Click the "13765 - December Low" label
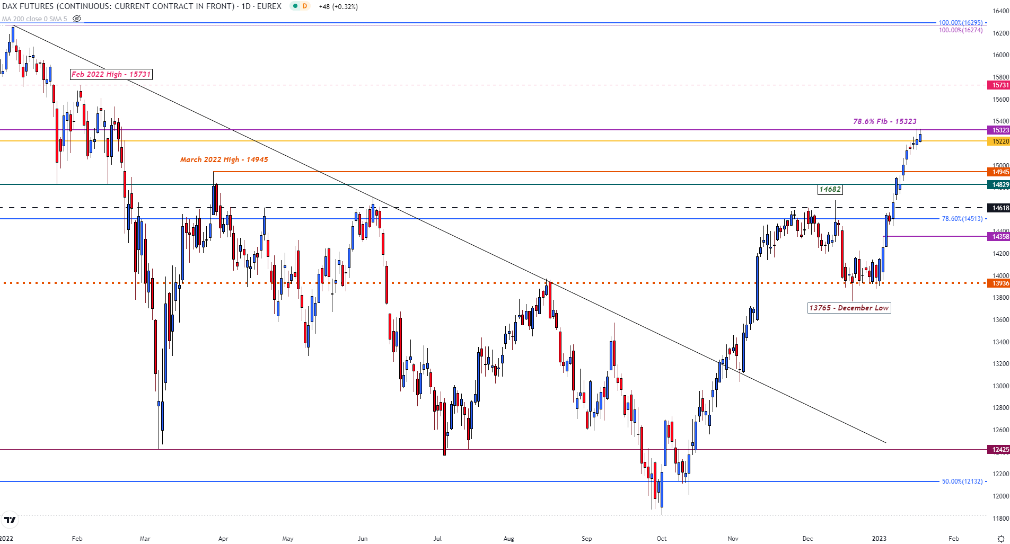This screenshot has height=544, width=1010. tap(849, 308)
